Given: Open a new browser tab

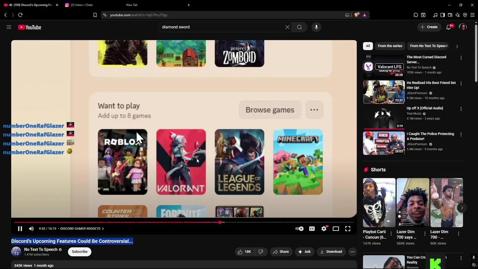Looking at the screenshot, I should click(x=189, y=5).
